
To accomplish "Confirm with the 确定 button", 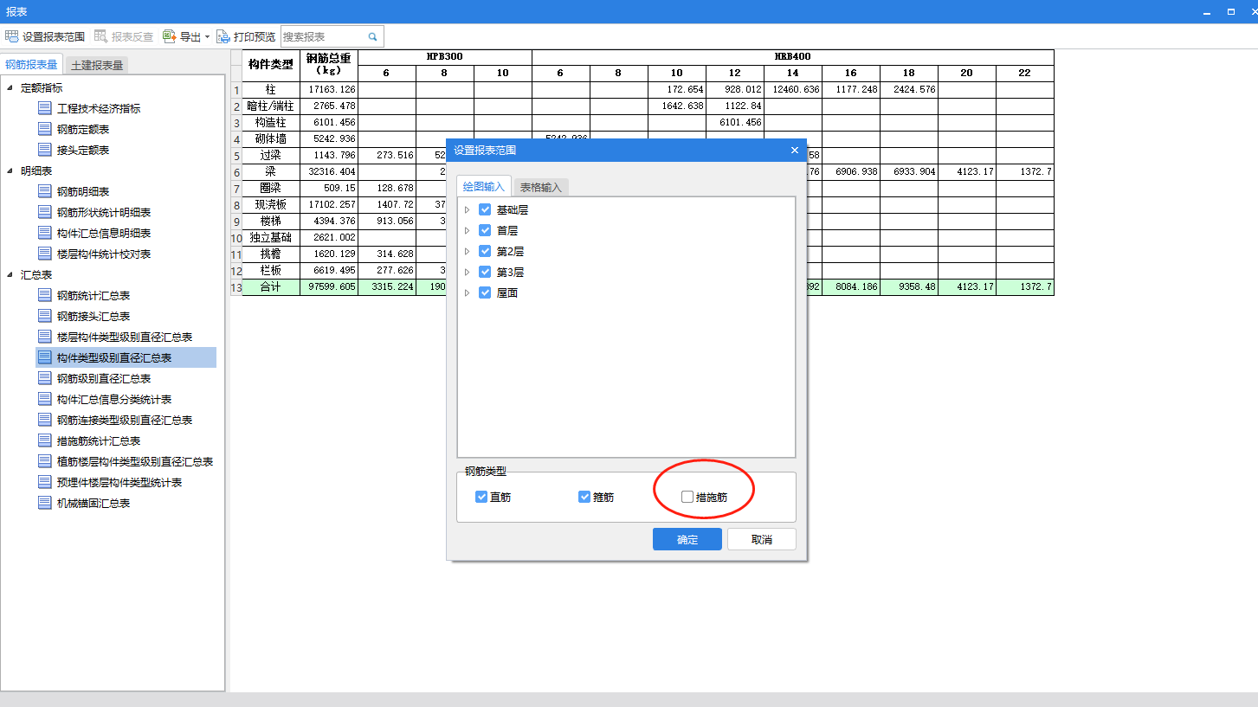I will [687, 539].
